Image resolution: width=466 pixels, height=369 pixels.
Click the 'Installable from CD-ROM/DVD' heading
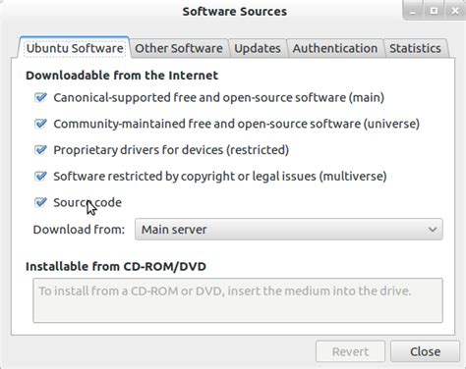[116, 266]
